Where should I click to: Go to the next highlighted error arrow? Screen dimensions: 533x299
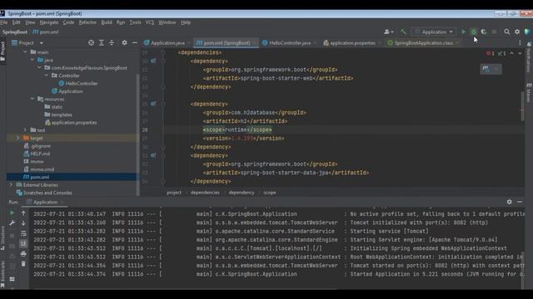coord(520,53)
